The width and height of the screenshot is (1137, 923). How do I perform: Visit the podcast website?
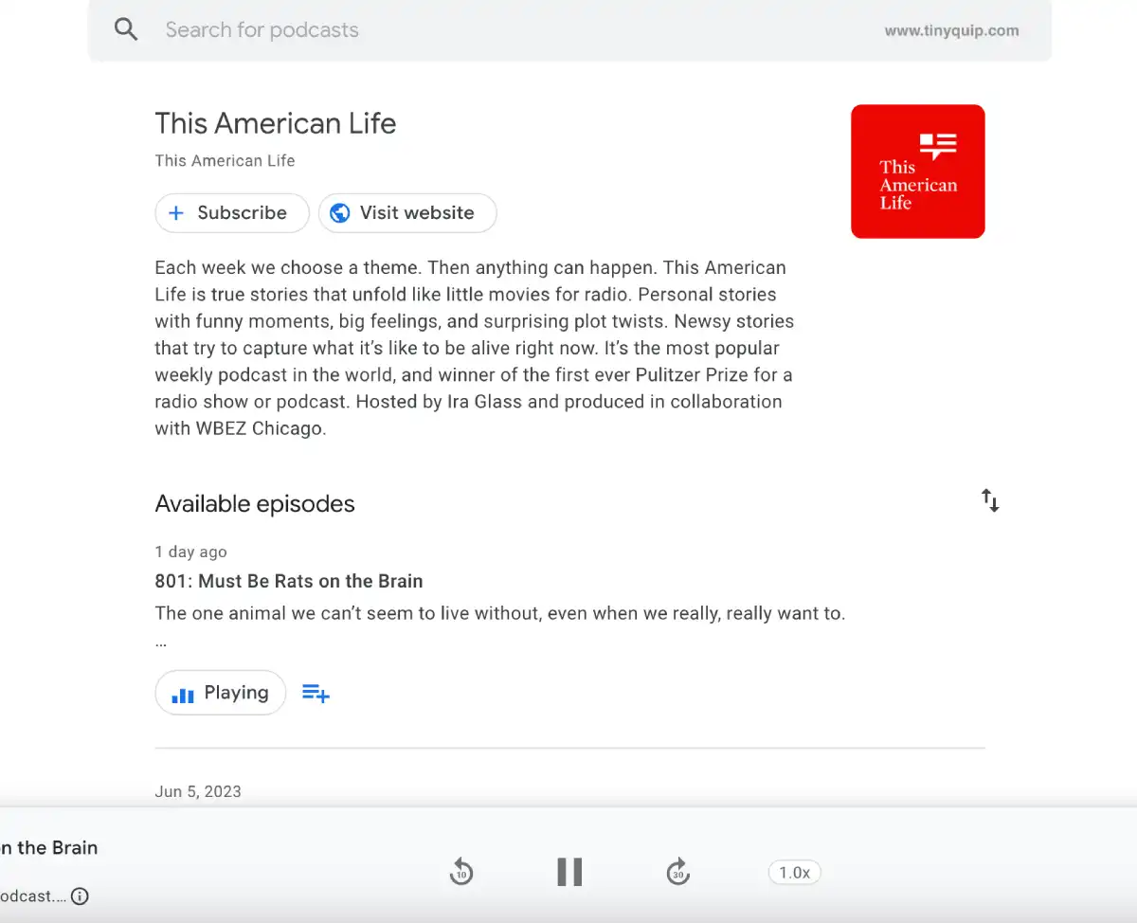click(x=407, y=212)
